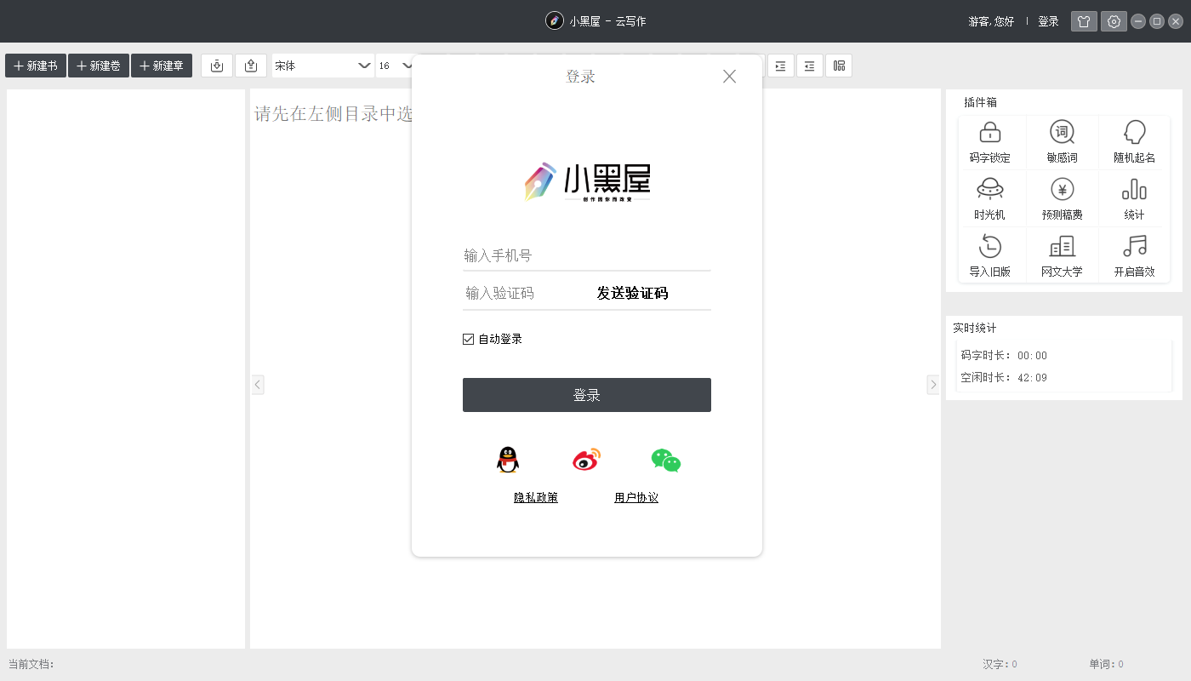
Task: Toggle the 自动登录 auto-login checkbox
Action: 468,339
